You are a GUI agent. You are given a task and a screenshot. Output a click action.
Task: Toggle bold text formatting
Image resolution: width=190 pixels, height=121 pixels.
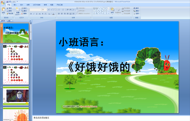pos(31,14)
